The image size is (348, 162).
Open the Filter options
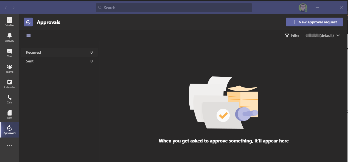[292, 35]
